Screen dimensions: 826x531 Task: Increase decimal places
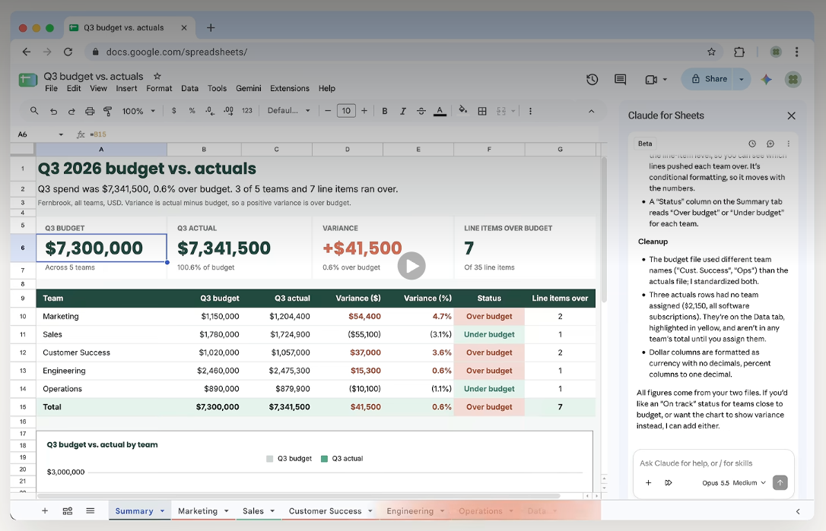229,111
